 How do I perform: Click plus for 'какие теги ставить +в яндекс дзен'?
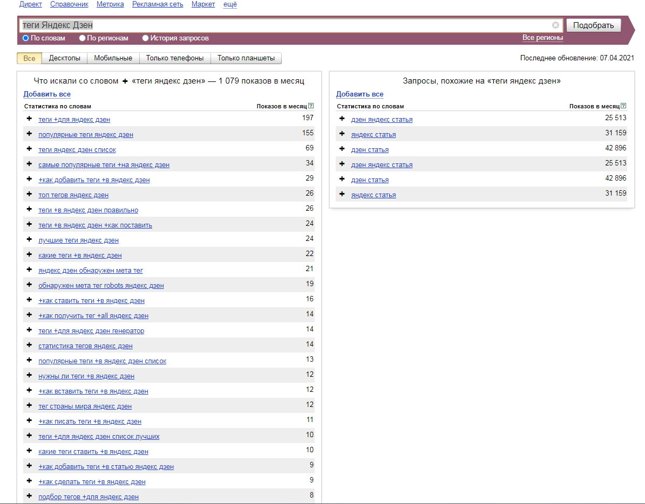29,451
